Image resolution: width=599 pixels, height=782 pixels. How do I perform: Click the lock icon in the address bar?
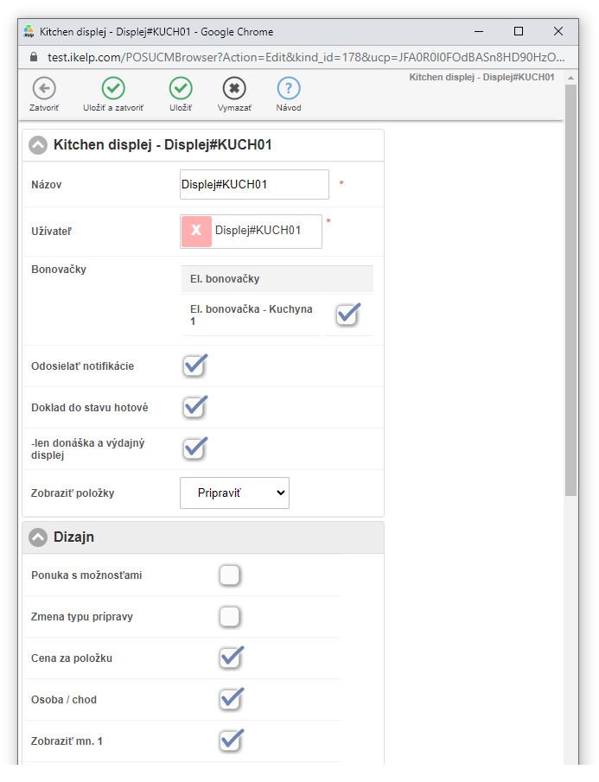35,57
